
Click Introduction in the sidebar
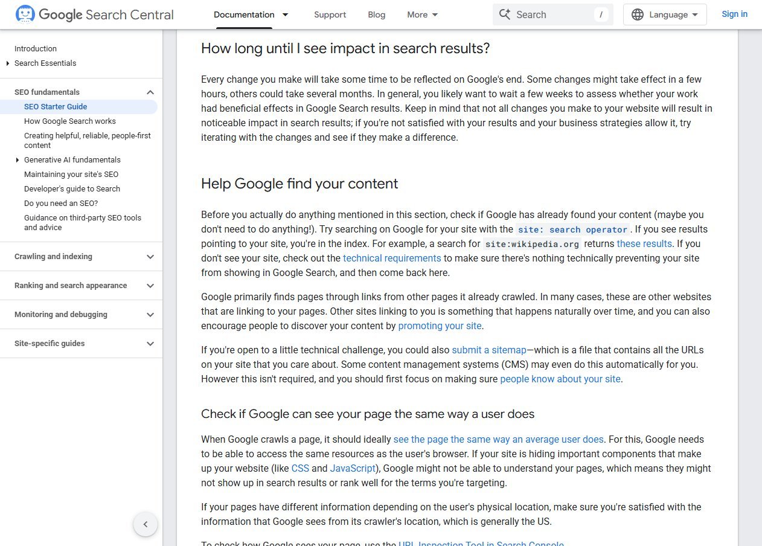(36, 49)
